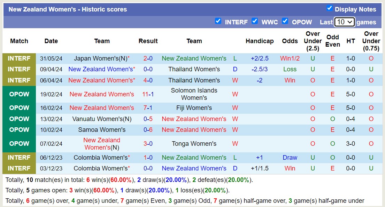Select Japan Women's(N) team name
Image resolution: width=385 pixels, height=207 pixels.
tap(101, 58)
